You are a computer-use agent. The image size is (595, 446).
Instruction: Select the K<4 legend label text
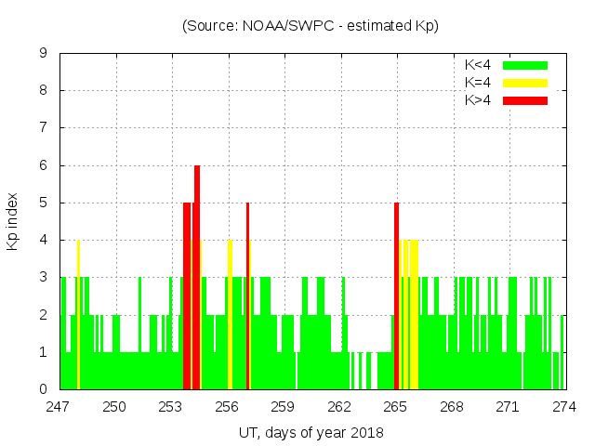478,65
